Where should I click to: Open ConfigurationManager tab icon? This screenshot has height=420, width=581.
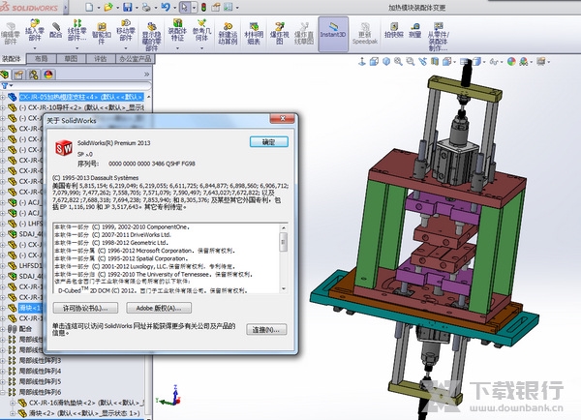(x=33, y=75)
